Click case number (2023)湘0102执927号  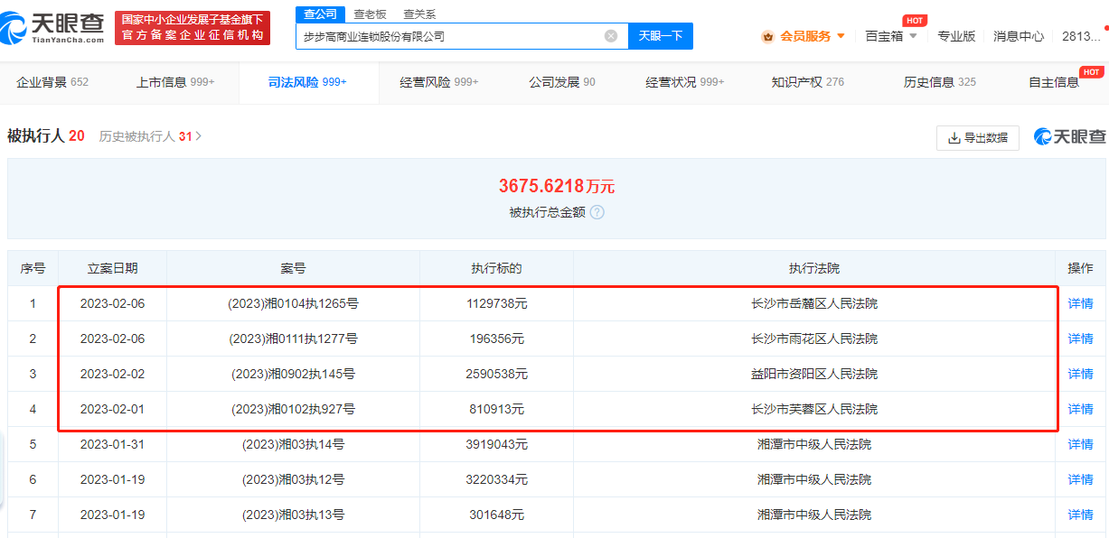click(293, 410)
